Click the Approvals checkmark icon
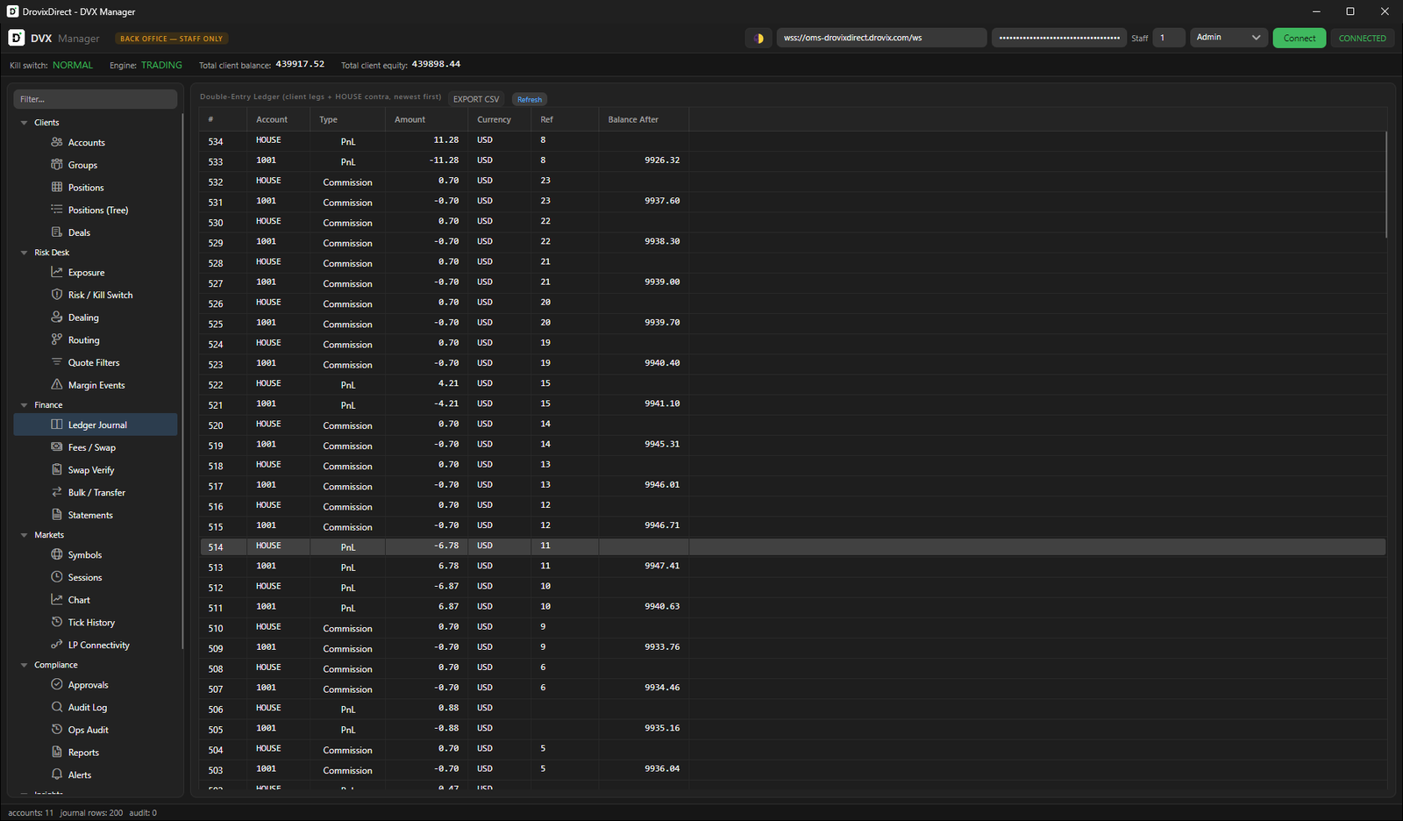Screen dimensions: 1403x821 [57, 685]
